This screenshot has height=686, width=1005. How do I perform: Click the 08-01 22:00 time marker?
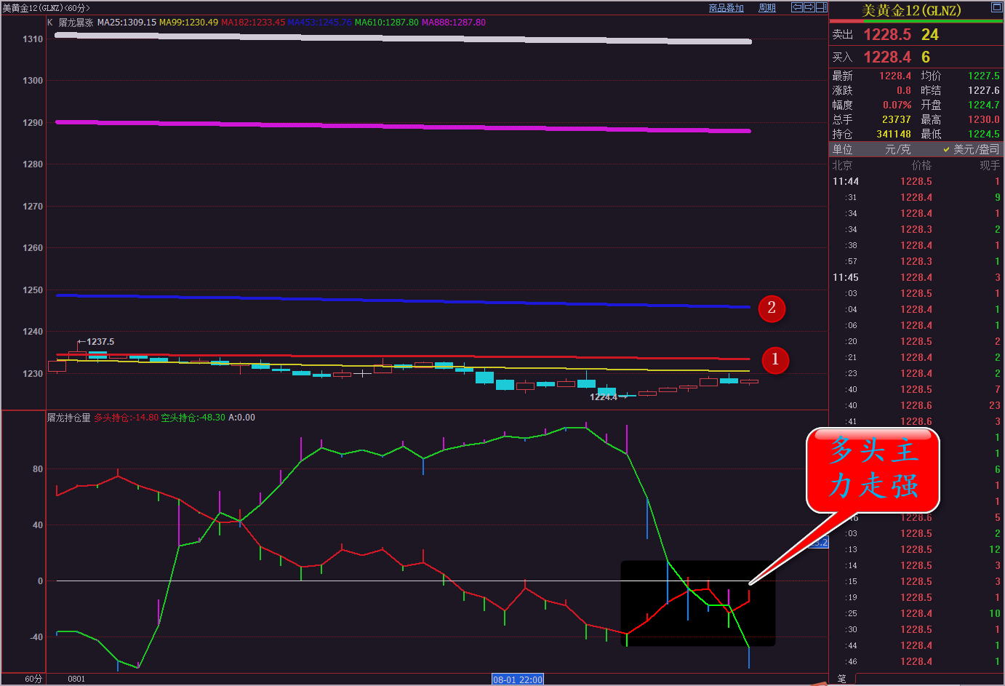[517, 679]
